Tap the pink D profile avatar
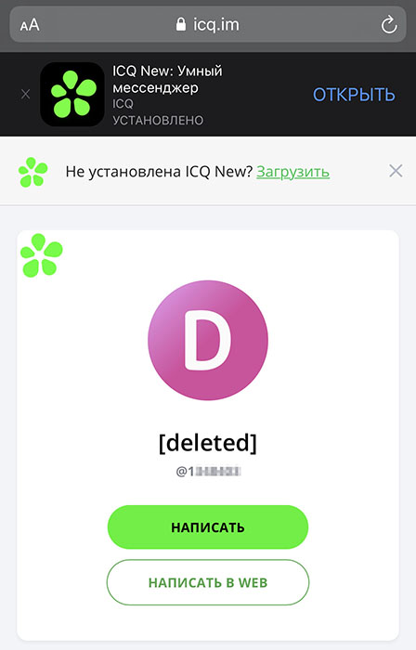Viewport: 416px width, 650px height. click(208, 341)
